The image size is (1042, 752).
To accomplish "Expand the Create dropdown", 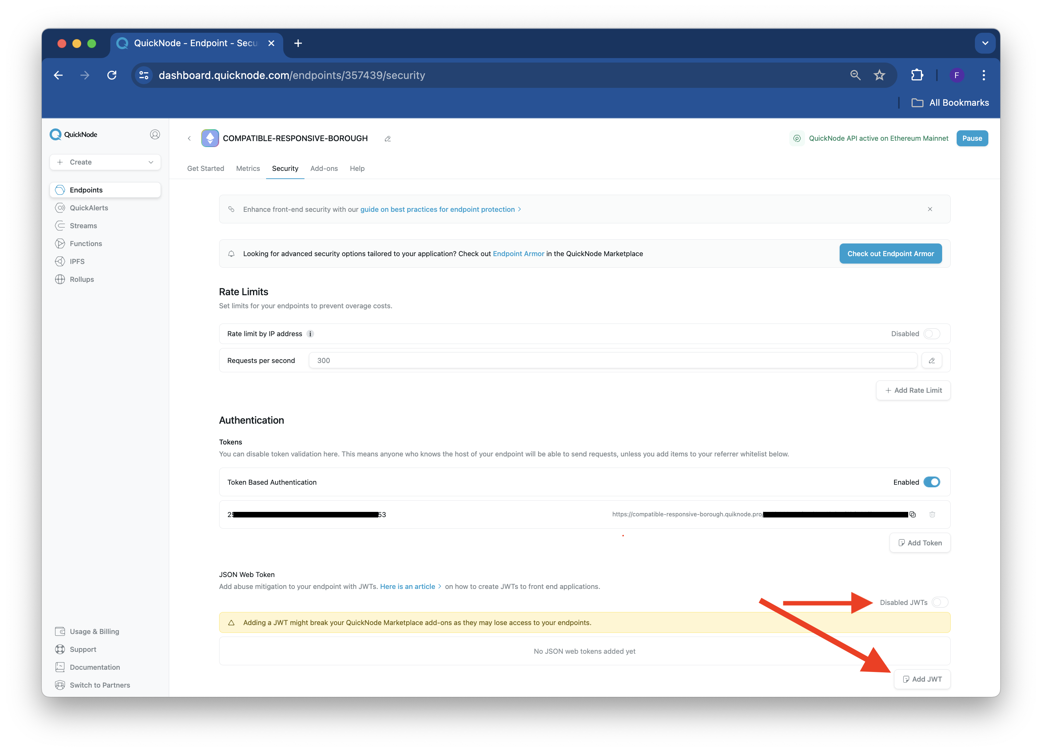I will click(105, 162).
